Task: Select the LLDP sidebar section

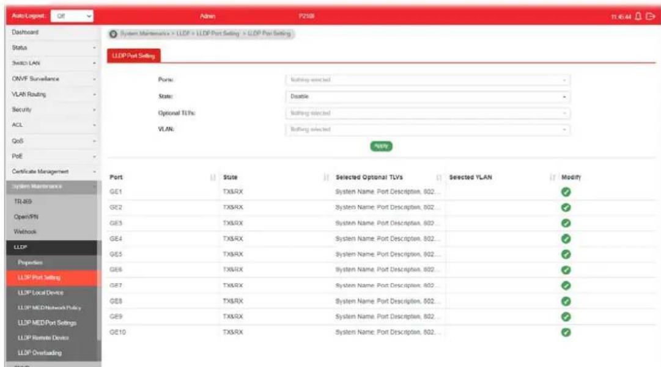Action: tap(52, 247)
